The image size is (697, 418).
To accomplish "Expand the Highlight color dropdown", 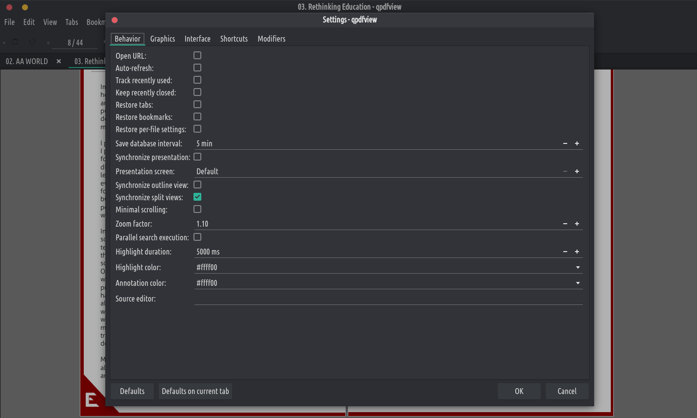I will pos(578,267).
